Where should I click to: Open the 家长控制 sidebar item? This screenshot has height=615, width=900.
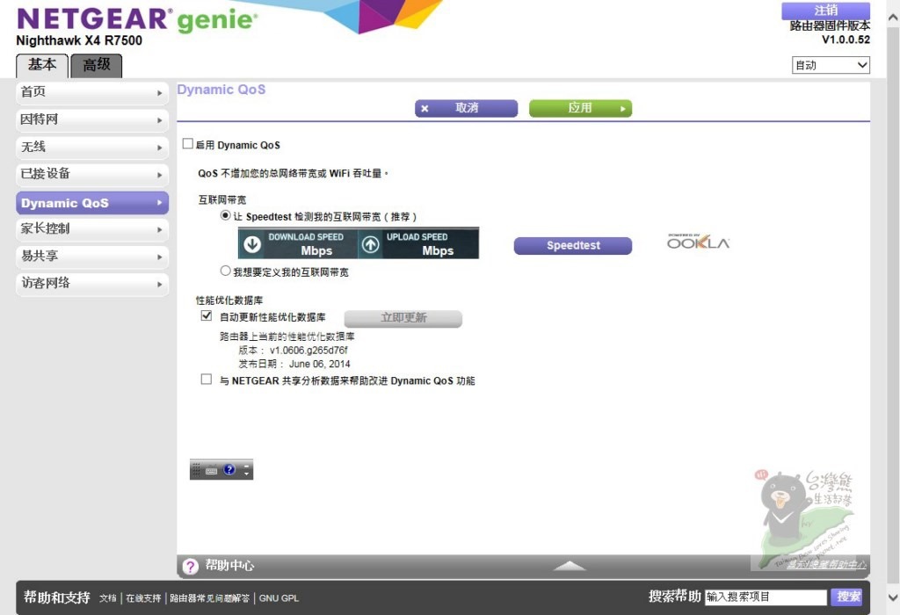pos(91,229)
